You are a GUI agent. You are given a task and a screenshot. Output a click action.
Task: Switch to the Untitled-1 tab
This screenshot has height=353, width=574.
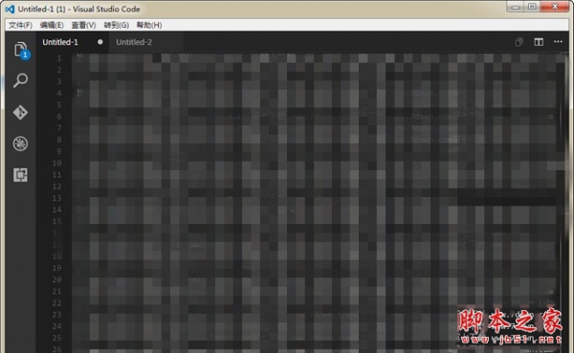point(60,42)
